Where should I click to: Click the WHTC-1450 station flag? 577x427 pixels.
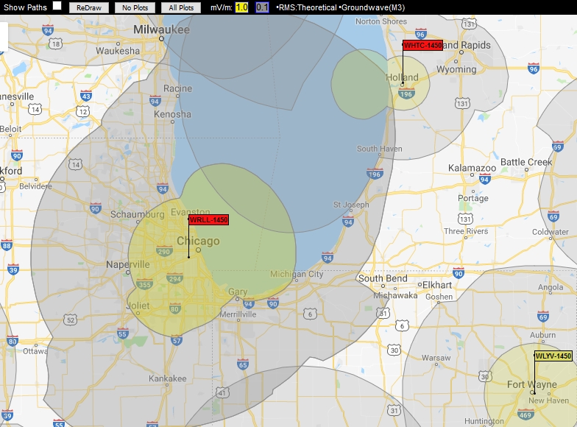click(x=422, y=46)
